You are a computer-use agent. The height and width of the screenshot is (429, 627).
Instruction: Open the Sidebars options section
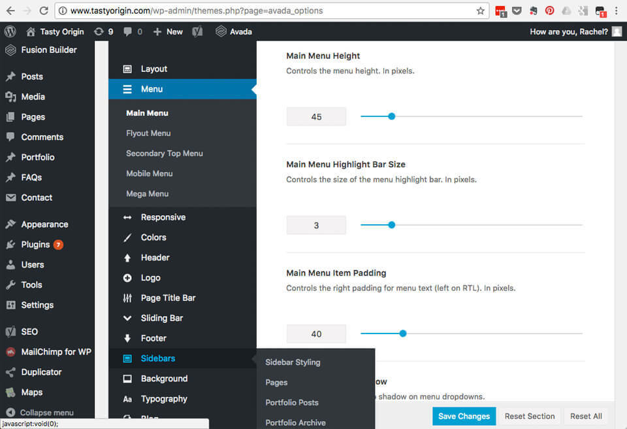pos(182,358)
